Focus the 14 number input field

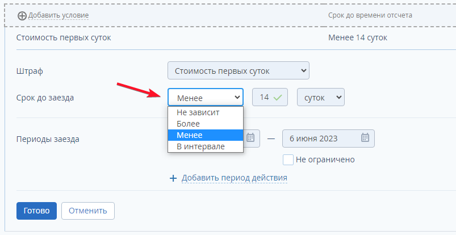264,98
